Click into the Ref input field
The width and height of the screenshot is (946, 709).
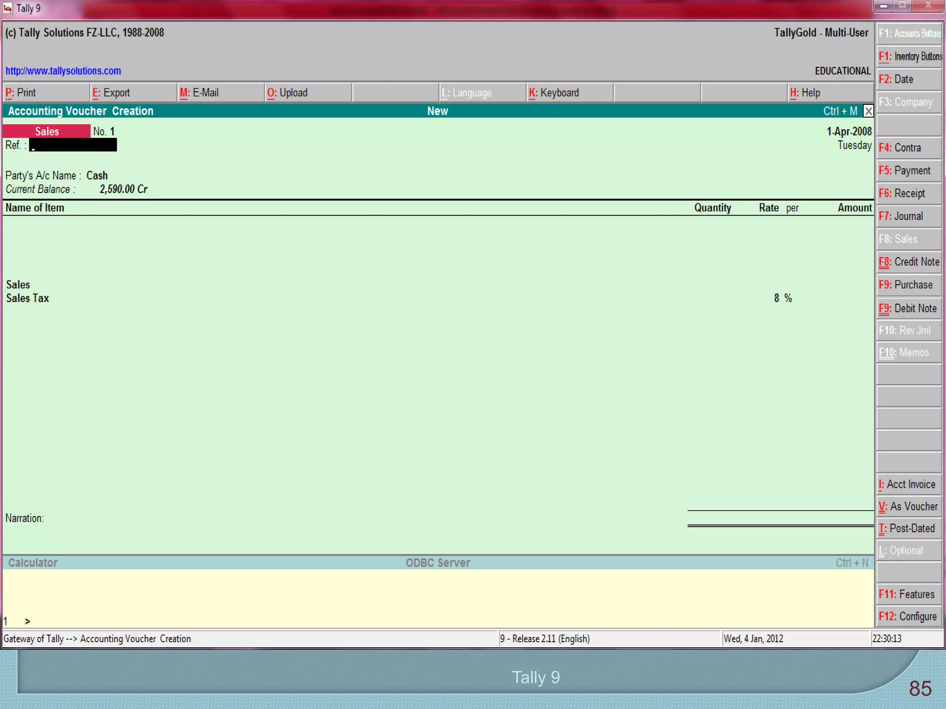click(73, 145)
